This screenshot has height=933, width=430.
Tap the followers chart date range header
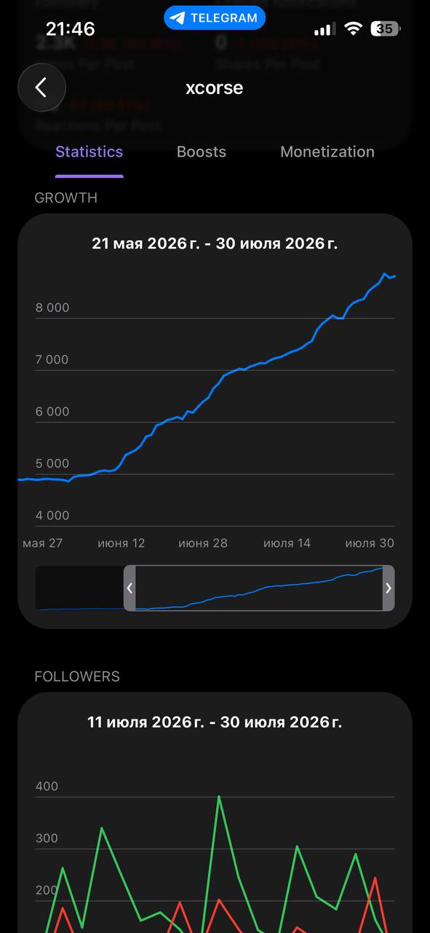pos(215,722)
